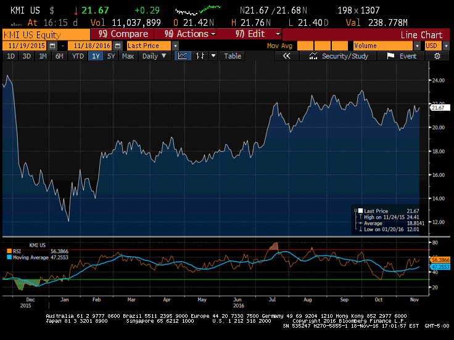Switch the range to 6M
The width and height of the screenshot is (454, 340).
[x=59, y=56]
